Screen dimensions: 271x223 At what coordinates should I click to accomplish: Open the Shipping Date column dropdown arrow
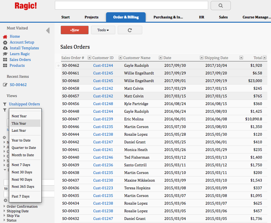[x=241, y=58]
